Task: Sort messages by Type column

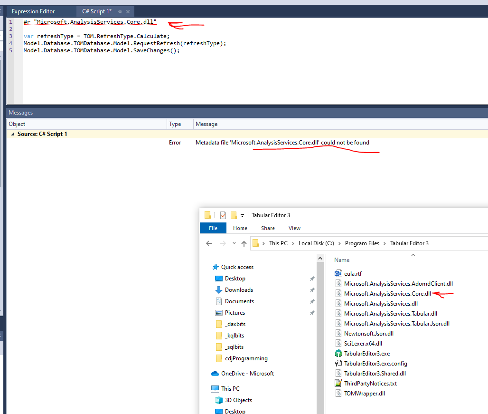Action: click(180, 124)
